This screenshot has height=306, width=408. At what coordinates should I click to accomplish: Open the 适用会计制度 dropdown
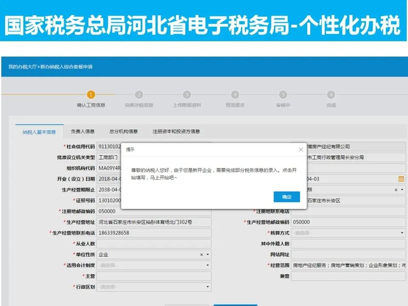(x=154, y=265)
